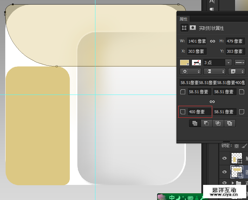Click the subtract front shape button
Viewport: 248px width, 200px height.
click(206, 123)
